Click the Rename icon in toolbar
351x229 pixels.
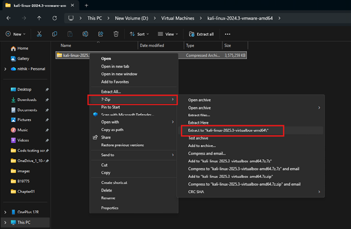click(x=85, y=34)
